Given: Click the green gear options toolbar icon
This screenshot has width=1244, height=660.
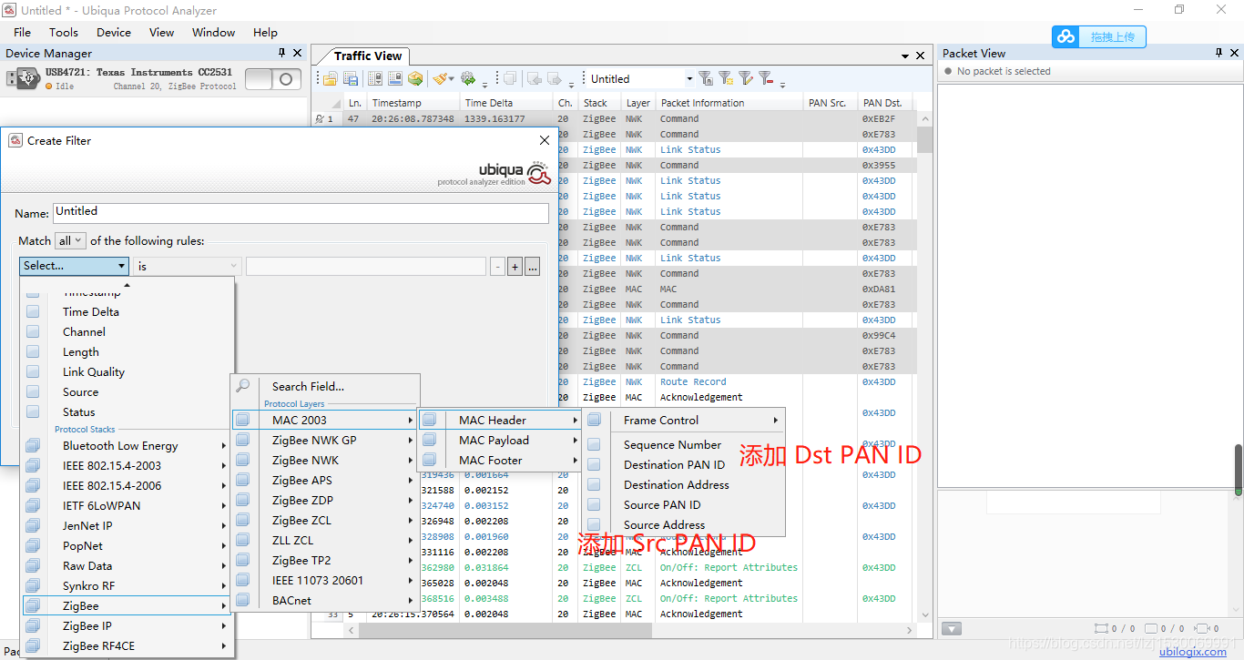Looking at the screenshot, I should (x=468, y=79).
